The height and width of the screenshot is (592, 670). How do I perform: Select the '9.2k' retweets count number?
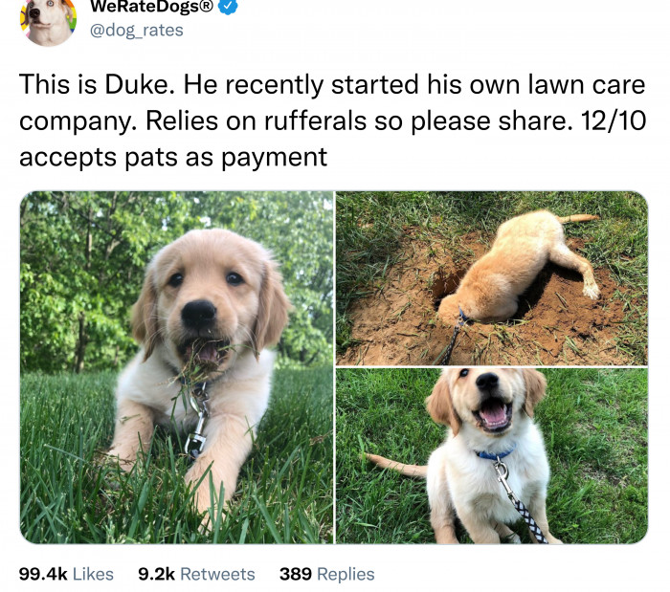click(156, 574)
